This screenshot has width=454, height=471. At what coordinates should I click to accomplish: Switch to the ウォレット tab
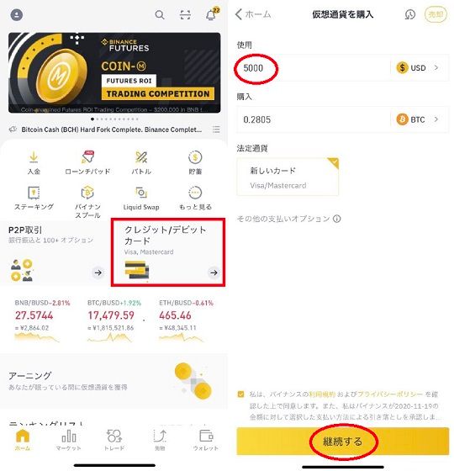pos(206,440)
